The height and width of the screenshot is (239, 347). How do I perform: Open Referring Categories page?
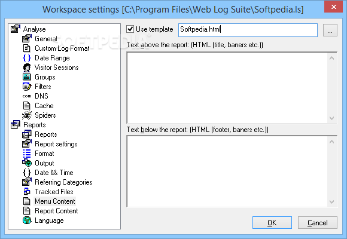[63, 182]
